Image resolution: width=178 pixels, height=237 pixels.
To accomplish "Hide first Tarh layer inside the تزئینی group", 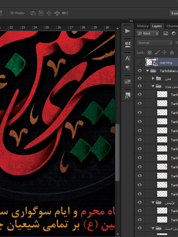I will coord(140,211).
